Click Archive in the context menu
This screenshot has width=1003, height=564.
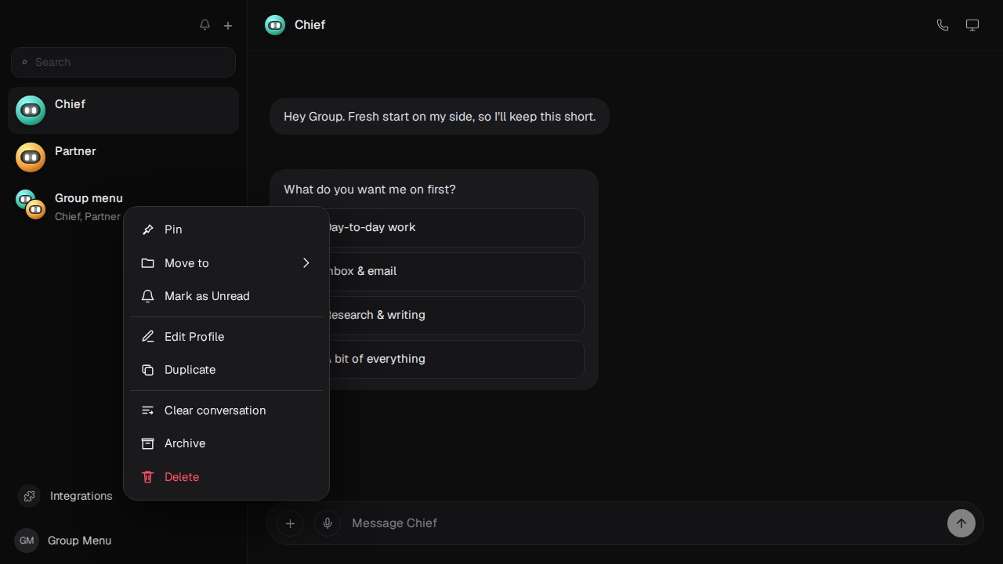[226, 443]
